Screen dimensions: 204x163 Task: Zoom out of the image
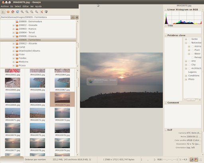tap(27, 12)
